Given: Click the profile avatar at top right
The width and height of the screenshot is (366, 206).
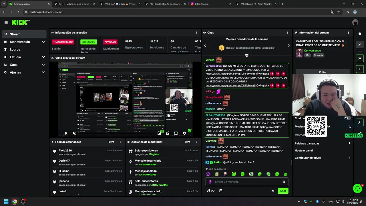Looking at the screenshot, I should [355, 22].
